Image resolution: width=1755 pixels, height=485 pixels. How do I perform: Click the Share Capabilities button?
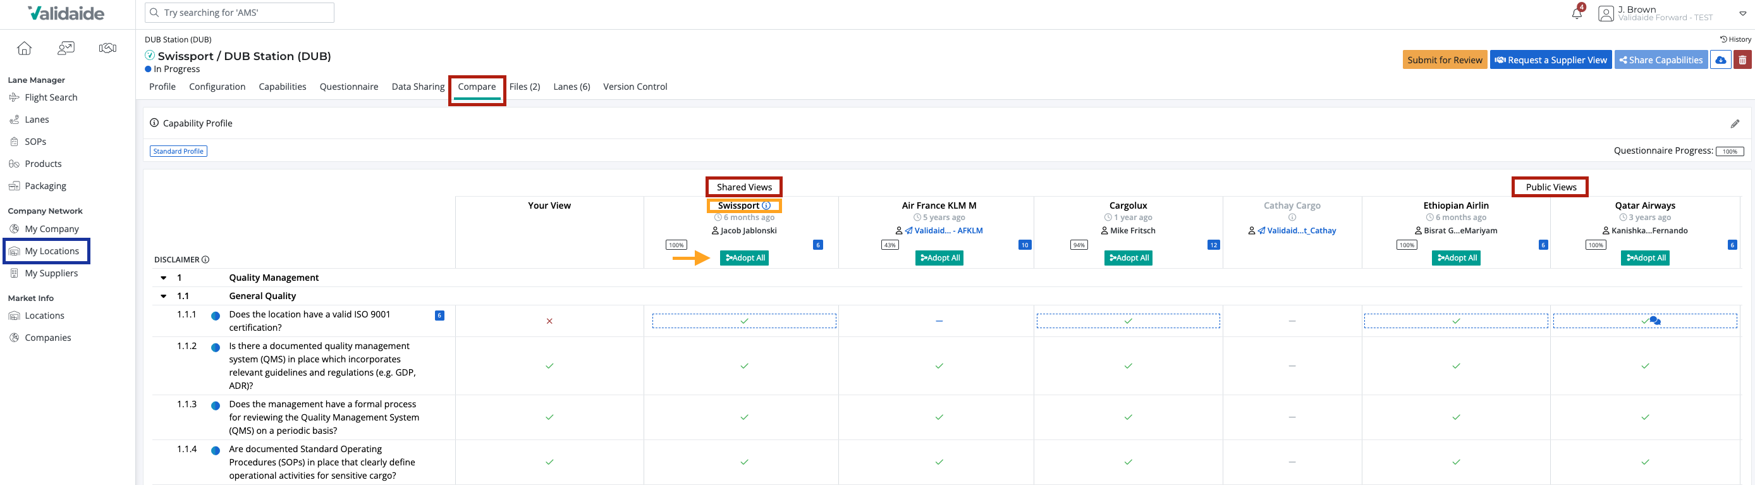coord(1661,60)
